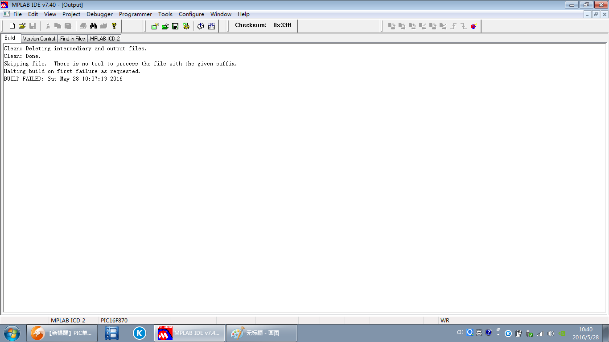Viewport: 609px width, 342px height.
Task: Click the Paste clipboard icon
Action: tap(68, 26)
